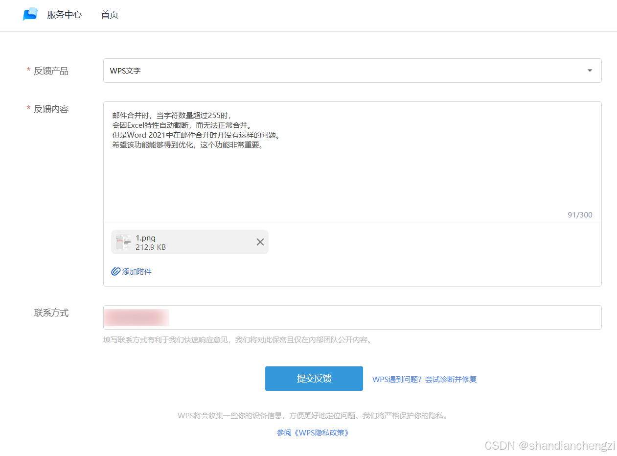Click the 91/300 character counter
This screenshot has width=617, height=456.
(x=580, y=215)
